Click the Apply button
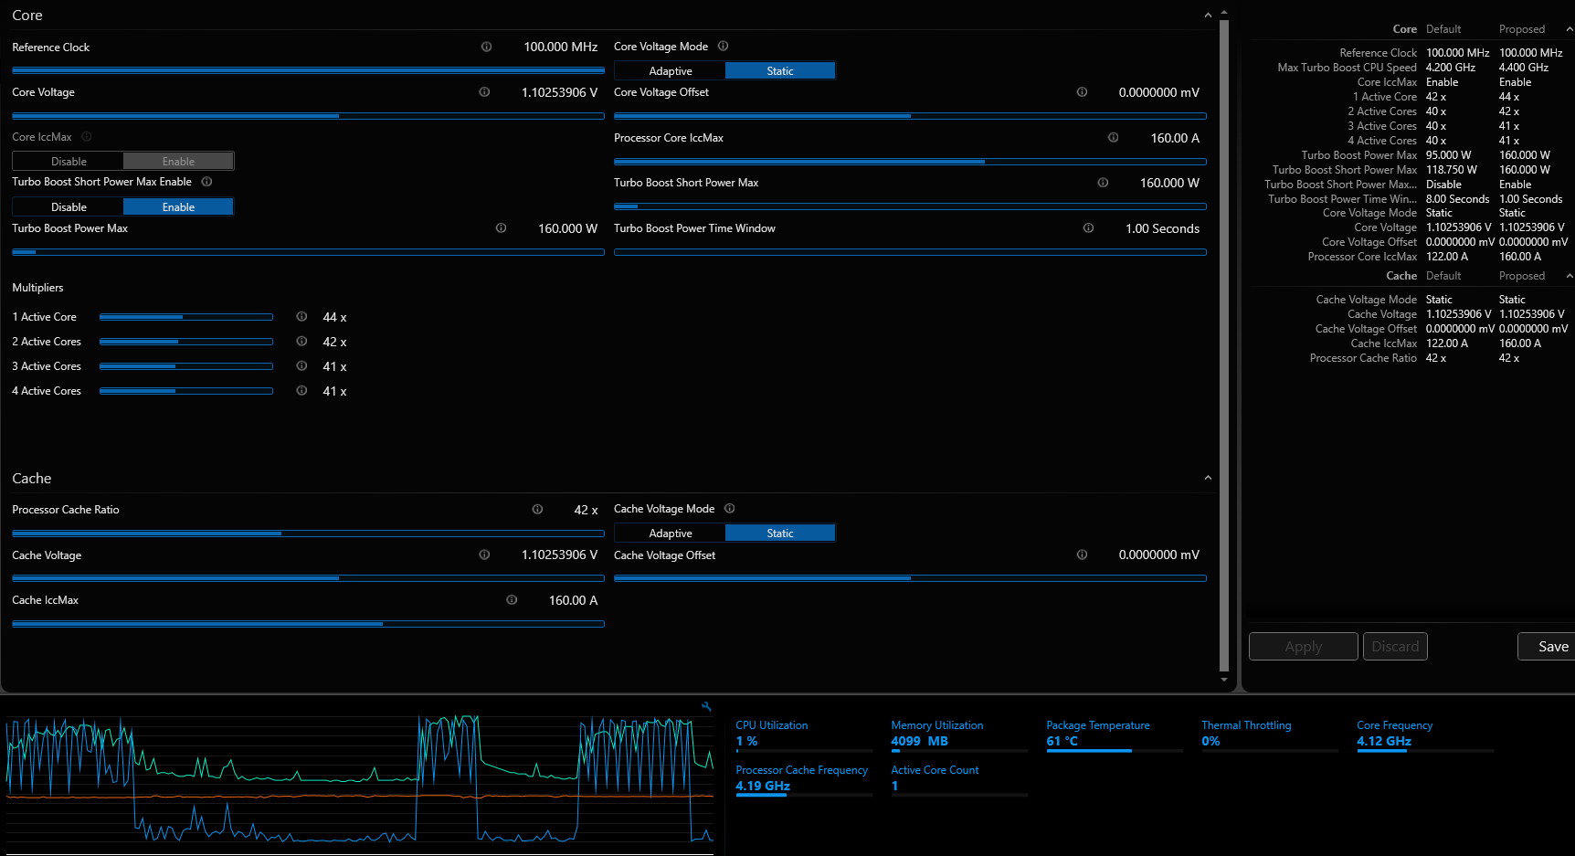The height and width of the screenshot is (856, 1575). (1304, 647)
